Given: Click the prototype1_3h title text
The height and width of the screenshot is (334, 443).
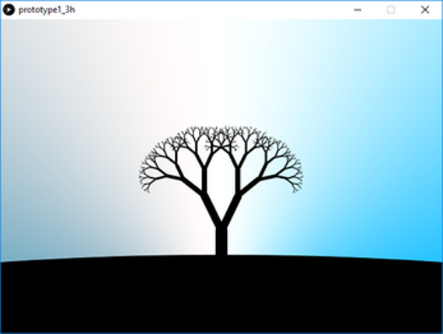Looking at the screenshot, I should point(47,10).
